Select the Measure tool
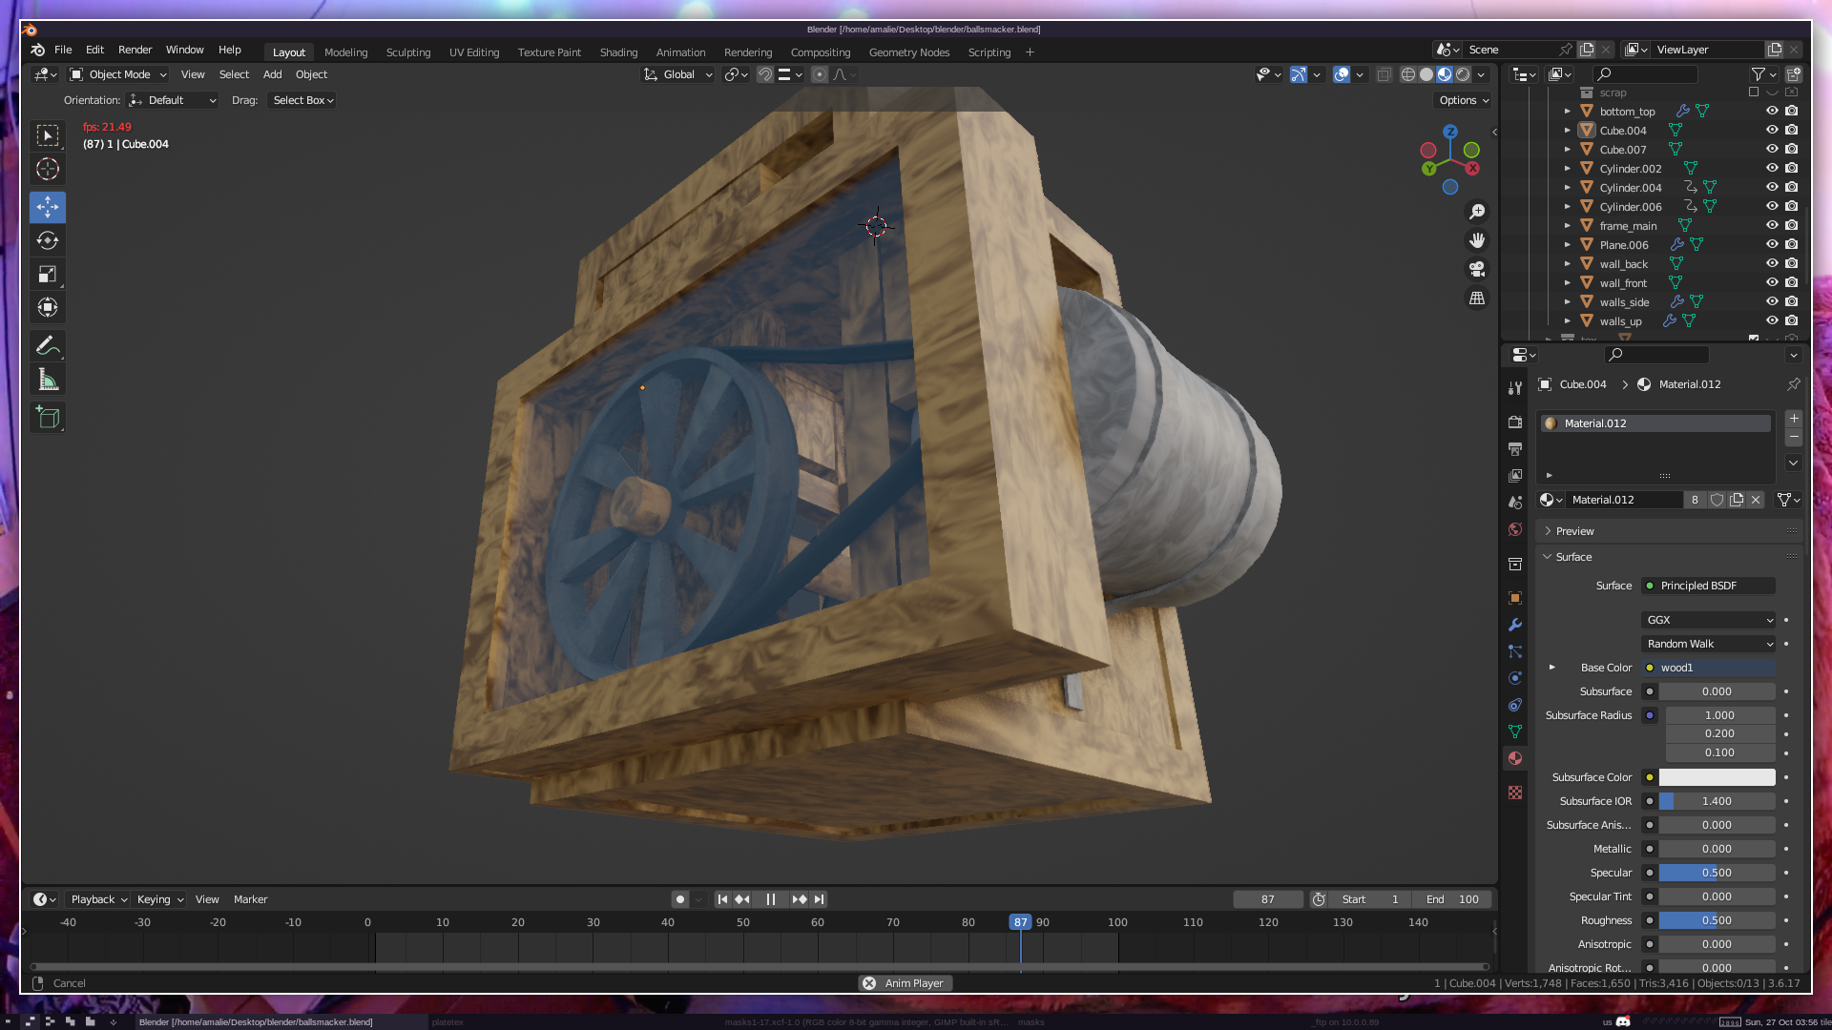The image size is (1832, 1030). coord(48,381)
